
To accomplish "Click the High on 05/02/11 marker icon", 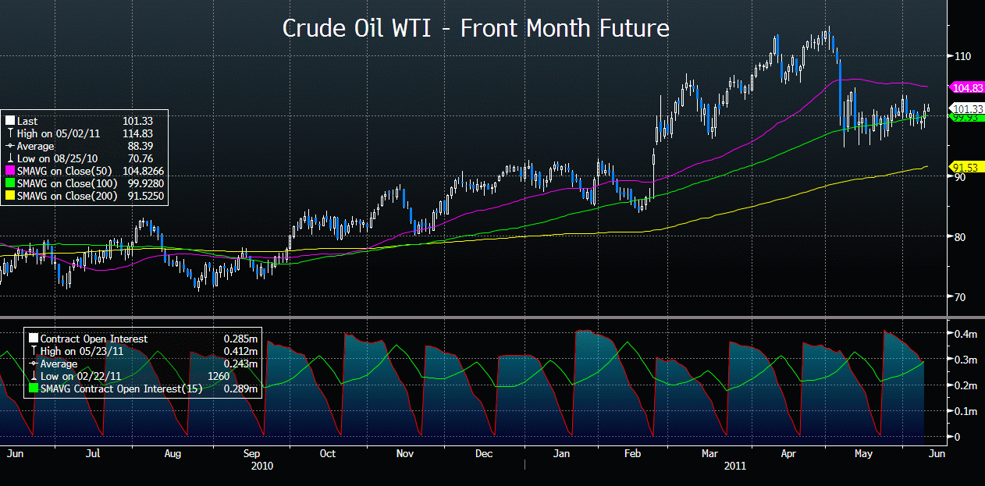I will (9, 133).
